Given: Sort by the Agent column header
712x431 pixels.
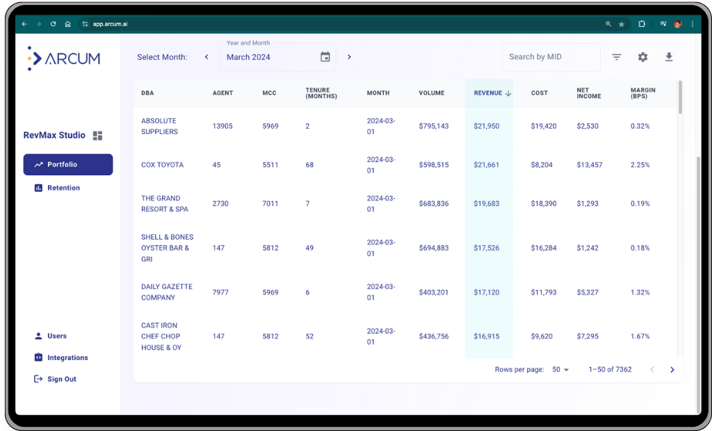Looking at the screenshot, I should tap(222, 93).
